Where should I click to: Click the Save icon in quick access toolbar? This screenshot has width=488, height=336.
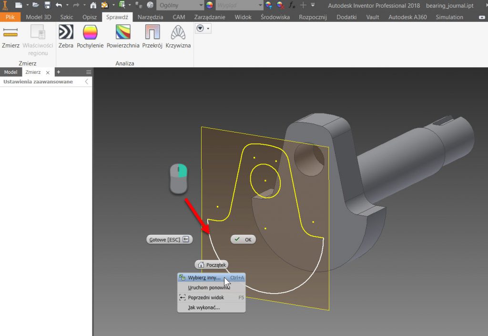[x=47, y=5]
